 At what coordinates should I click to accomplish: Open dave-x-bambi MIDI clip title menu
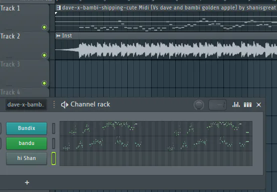tap(169, 8)
